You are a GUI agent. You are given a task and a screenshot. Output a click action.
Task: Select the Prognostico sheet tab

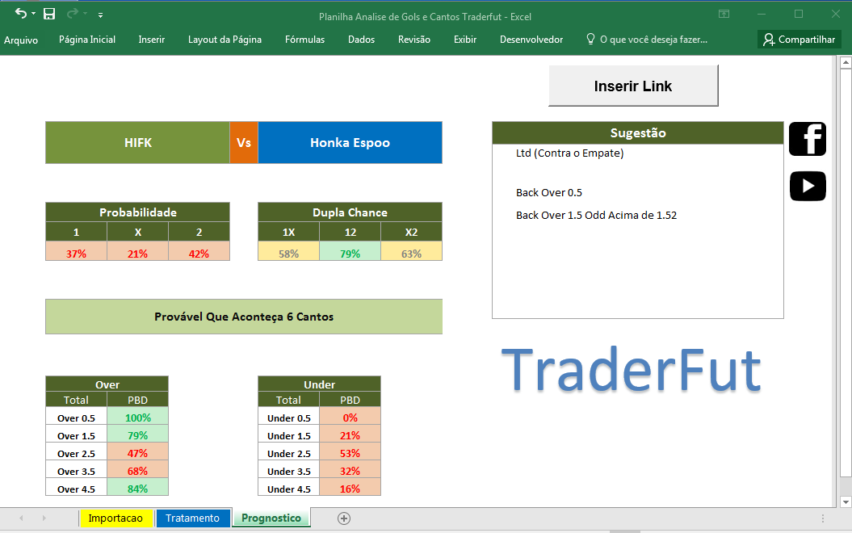tap(271, 518)
